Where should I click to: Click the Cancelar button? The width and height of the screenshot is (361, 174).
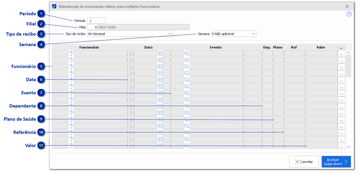304,162
